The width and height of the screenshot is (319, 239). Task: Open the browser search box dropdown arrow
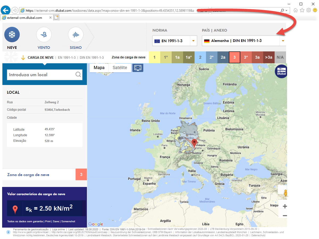(x=286, y=11)
